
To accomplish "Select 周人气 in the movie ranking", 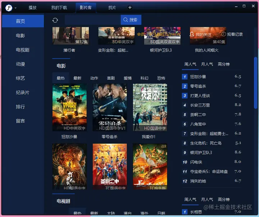I will [190, 64].
